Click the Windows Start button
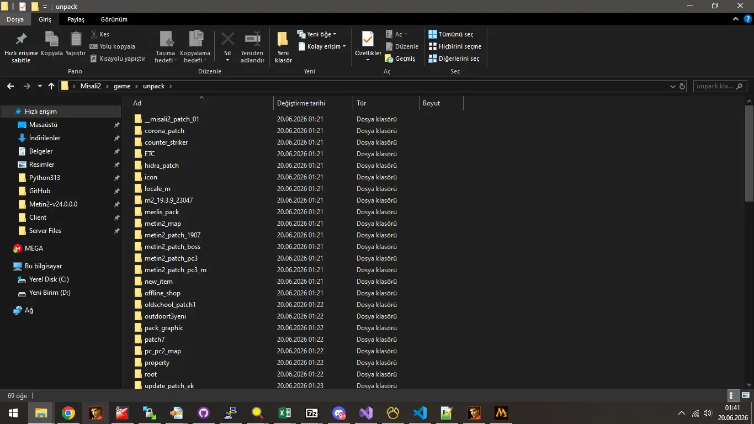 (x=13, y=413)
